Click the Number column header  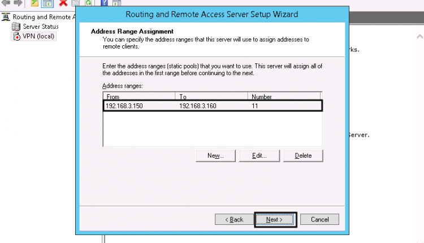pos(285,97)
